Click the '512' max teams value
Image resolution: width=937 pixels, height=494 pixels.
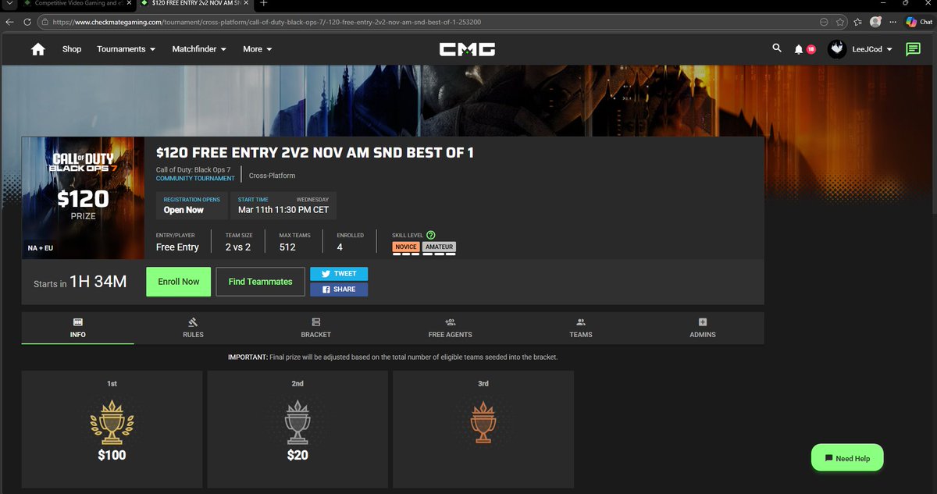tap(287, 247)
